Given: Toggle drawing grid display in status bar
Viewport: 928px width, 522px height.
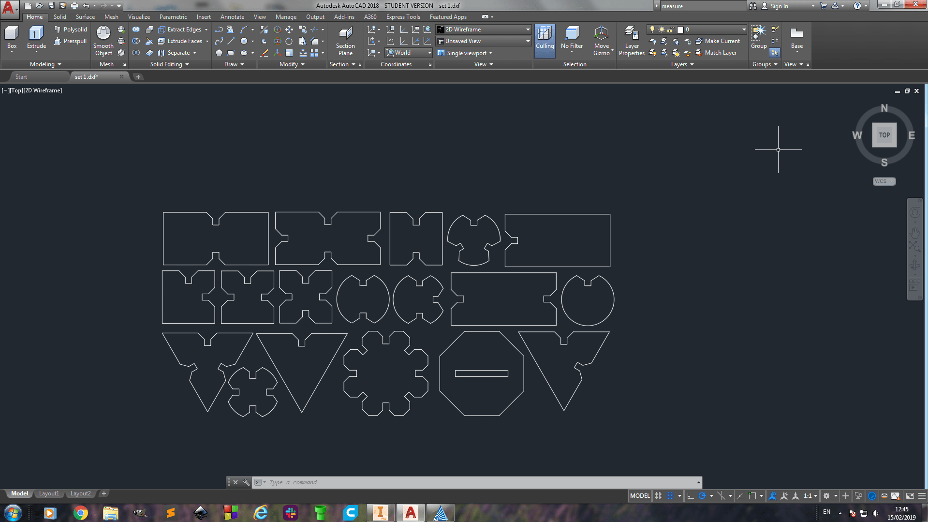Looking at the screenshot, I should point(658,496).
